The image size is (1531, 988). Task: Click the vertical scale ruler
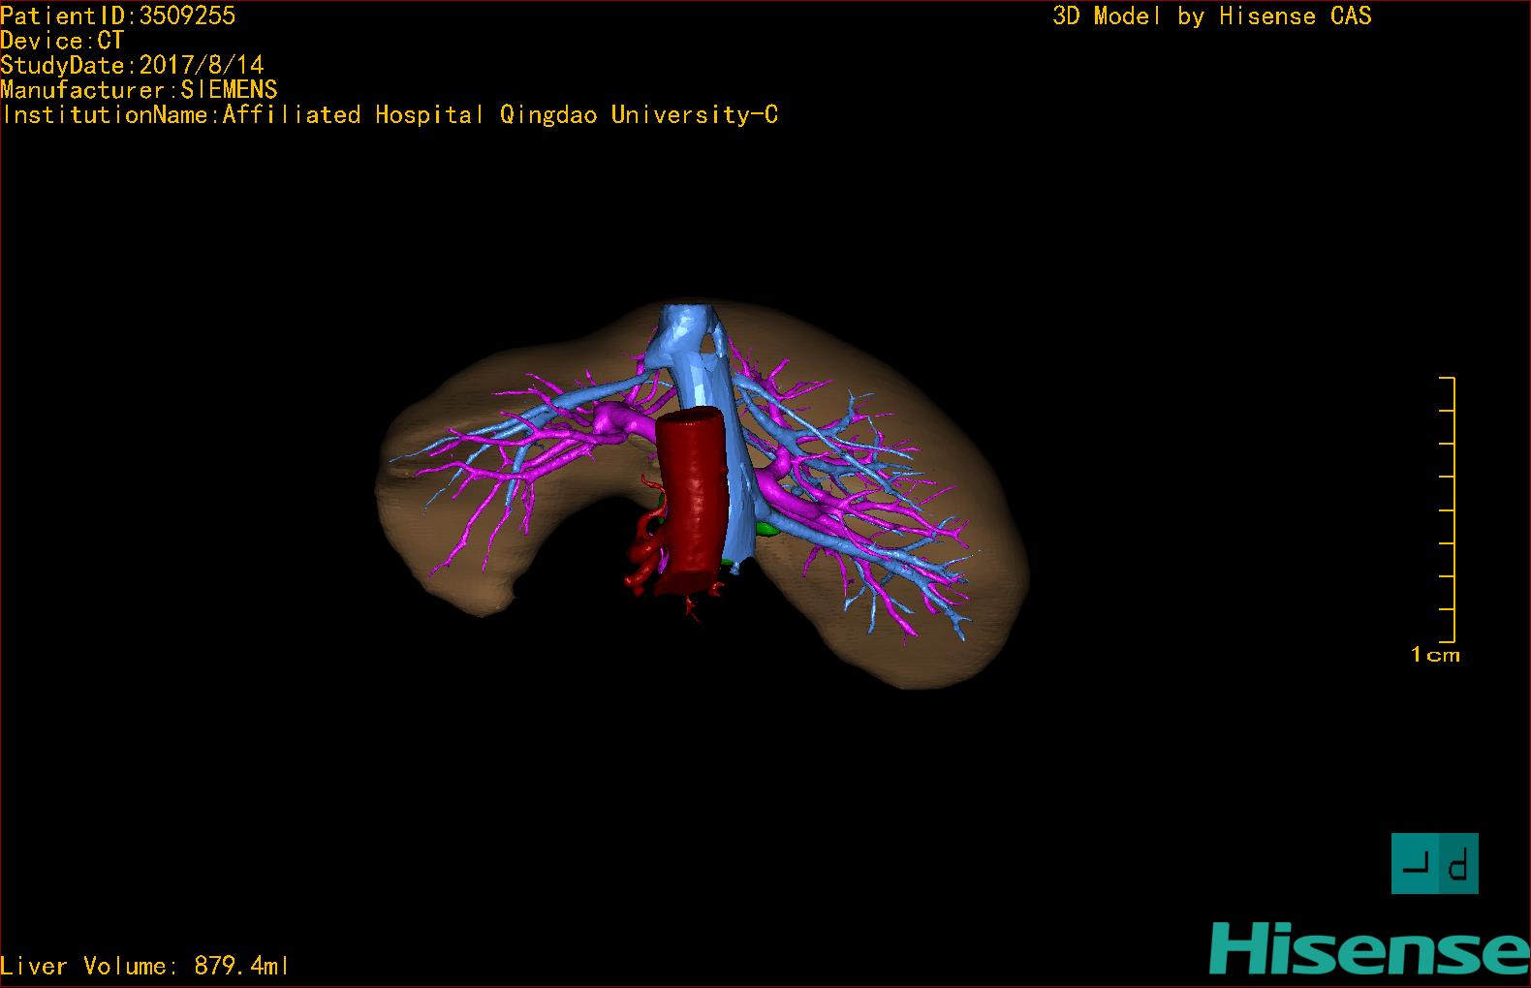click(1448, 509)
